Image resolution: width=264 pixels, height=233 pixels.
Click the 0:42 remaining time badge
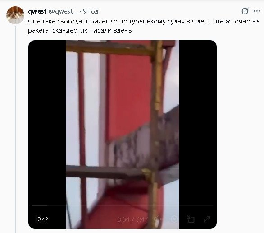coord(43,219)
